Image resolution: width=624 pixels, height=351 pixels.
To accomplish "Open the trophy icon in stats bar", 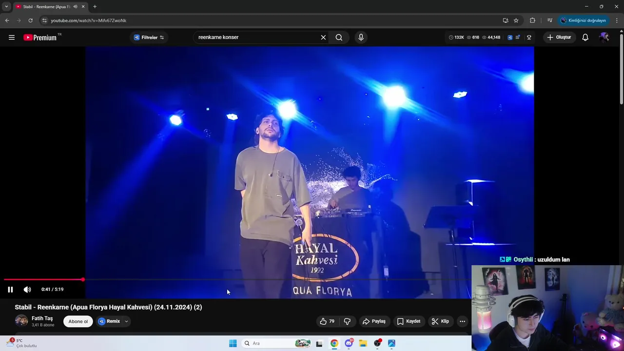I will click(529, 38).
